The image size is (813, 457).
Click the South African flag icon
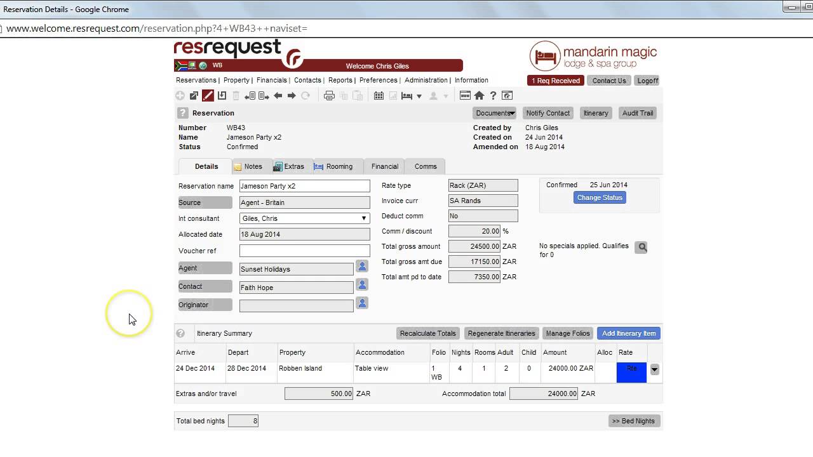pos(180,65)
